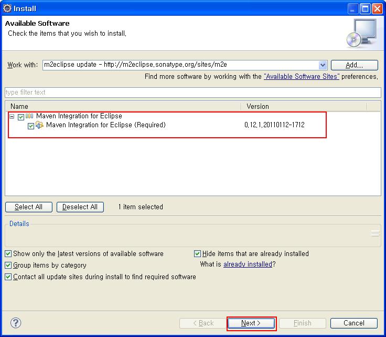Click the Add... button
This screenshot has width=386, height=337.
[354, 65]
